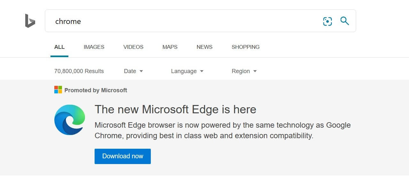Switch to the Images tab
Screen dimensions: 409x180
coord(94,47)
